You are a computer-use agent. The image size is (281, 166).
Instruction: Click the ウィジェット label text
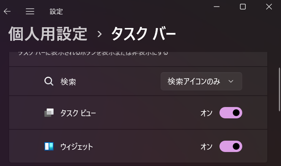77,147
